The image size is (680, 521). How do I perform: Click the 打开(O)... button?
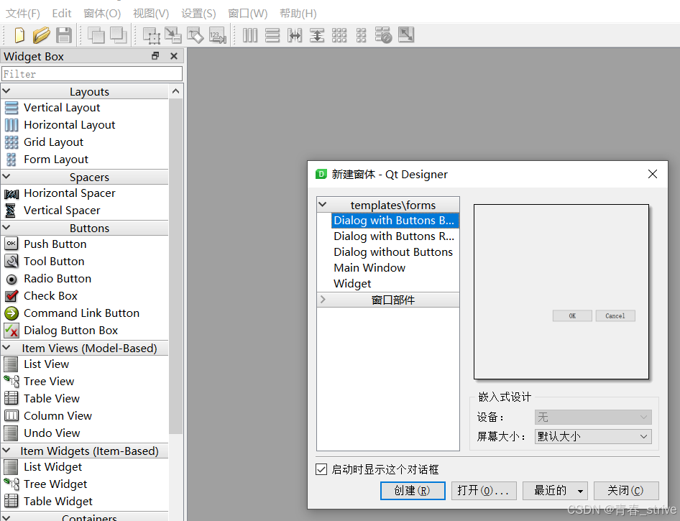tap(484, 491)
